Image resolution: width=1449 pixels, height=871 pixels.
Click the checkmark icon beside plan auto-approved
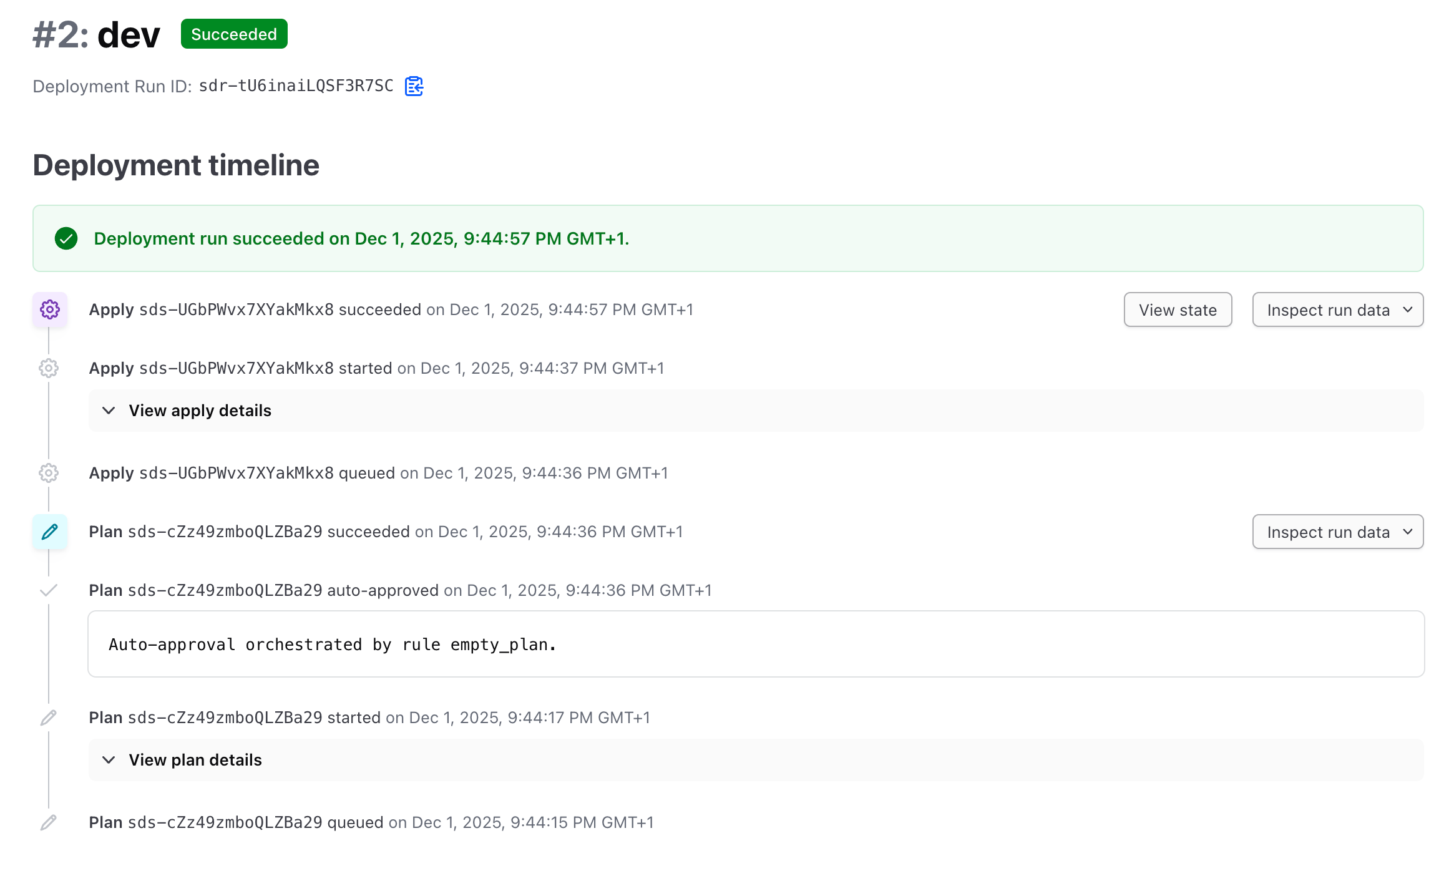[x=49, y=590]
